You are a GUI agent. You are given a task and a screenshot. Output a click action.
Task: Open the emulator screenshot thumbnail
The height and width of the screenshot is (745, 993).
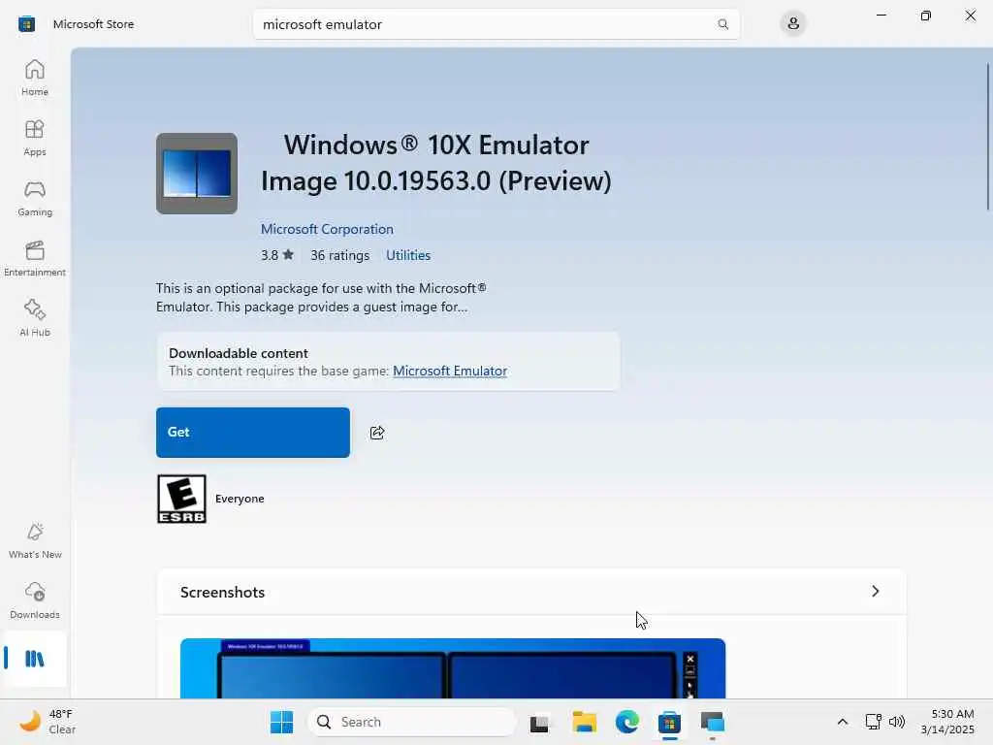pos(453,668)
